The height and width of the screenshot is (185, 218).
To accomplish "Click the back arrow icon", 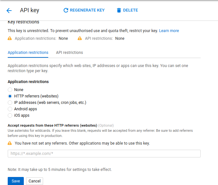I will point(9,10).
